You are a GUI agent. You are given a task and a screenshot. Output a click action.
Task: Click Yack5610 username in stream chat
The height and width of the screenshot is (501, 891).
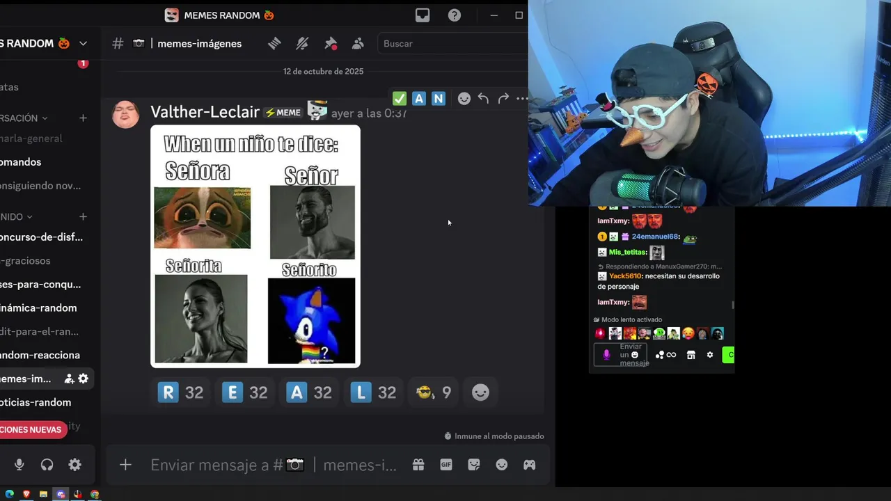point(625,276)
